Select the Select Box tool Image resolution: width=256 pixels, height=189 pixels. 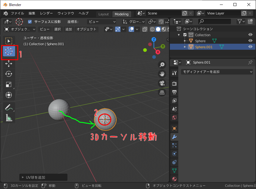(9, 41)
